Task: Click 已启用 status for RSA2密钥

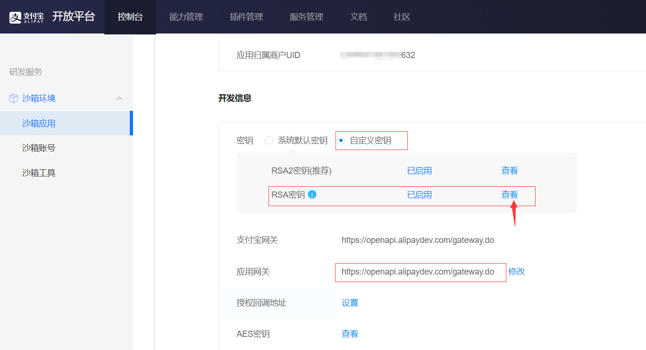Action: click(x=419, y=171)
